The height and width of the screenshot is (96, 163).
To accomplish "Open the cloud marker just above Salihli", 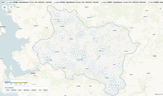I will tap(91, 66).
